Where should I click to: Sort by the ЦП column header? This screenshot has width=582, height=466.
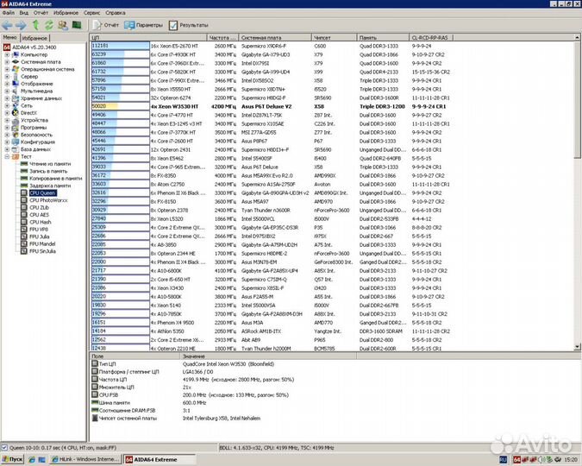[148, 37]
